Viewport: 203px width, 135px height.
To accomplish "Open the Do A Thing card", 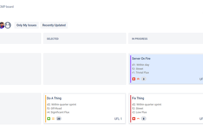I will (85, 109).
